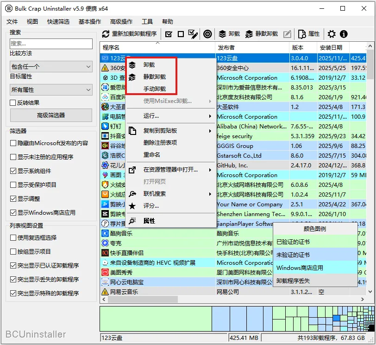Enable 隐藏由Microsoft发布的内容 checkbox

(13, 143)
